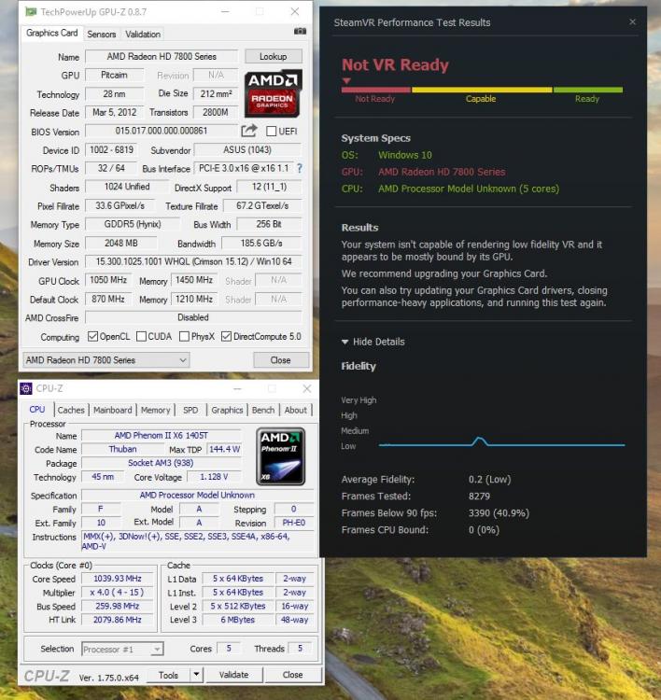
Task: Click the Core Speed value 1039.93 MHz
Action: pyautogui.click(x=118, y=579)
